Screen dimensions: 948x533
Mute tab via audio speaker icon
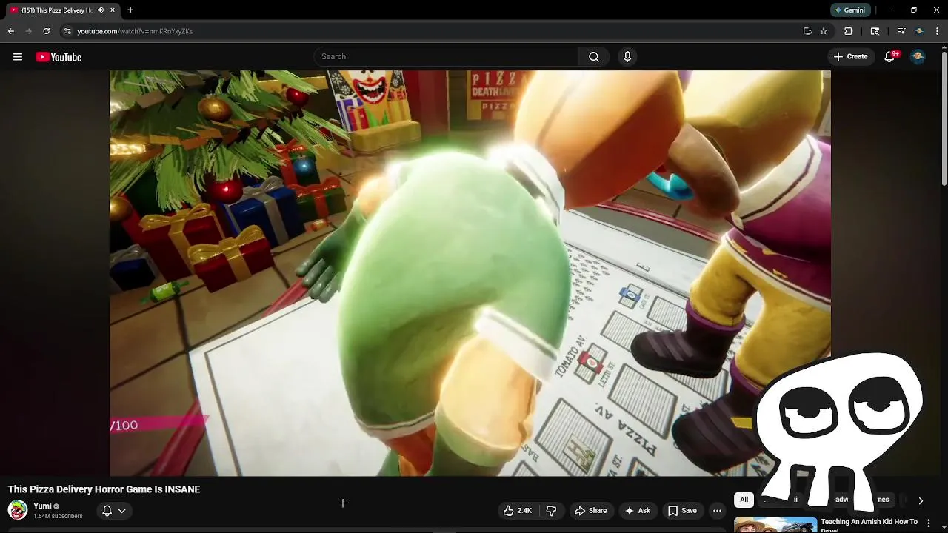tap(101, 10)
